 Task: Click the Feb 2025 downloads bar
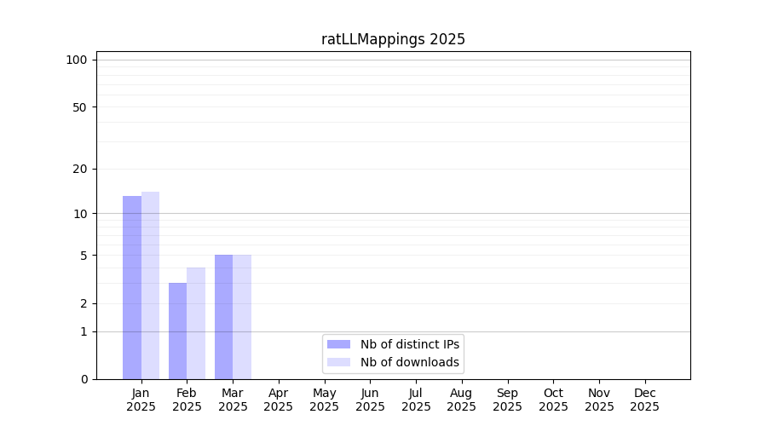coord(196,323)
